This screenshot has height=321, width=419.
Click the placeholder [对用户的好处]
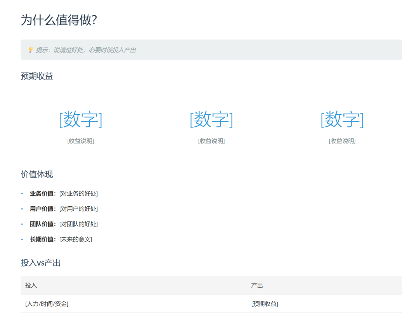(78, 209)
